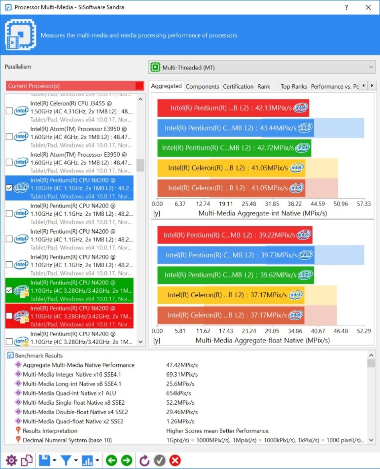The image size is (380, 469).
Task: Click the diamond icon beside Multi-Media Quad-int Native
Action: (x=18, y=393)
